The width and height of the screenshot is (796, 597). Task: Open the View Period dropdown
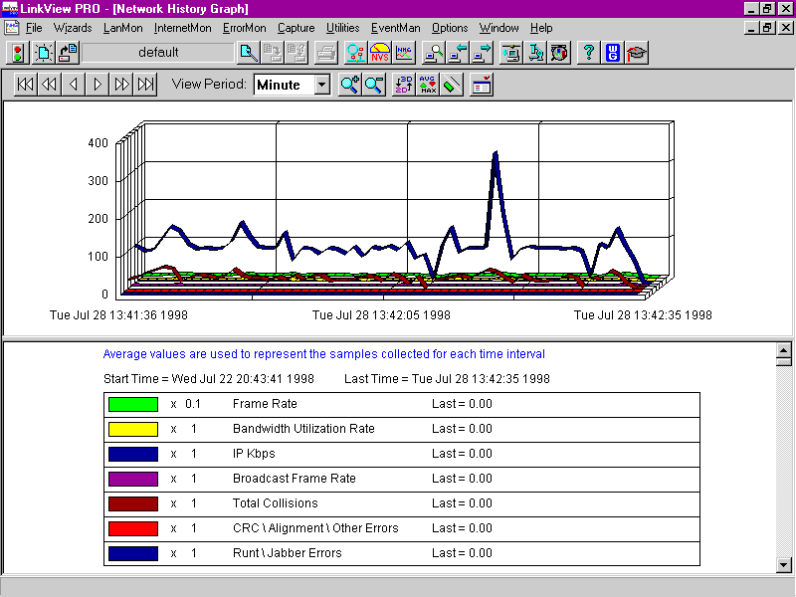coord(321,85)
